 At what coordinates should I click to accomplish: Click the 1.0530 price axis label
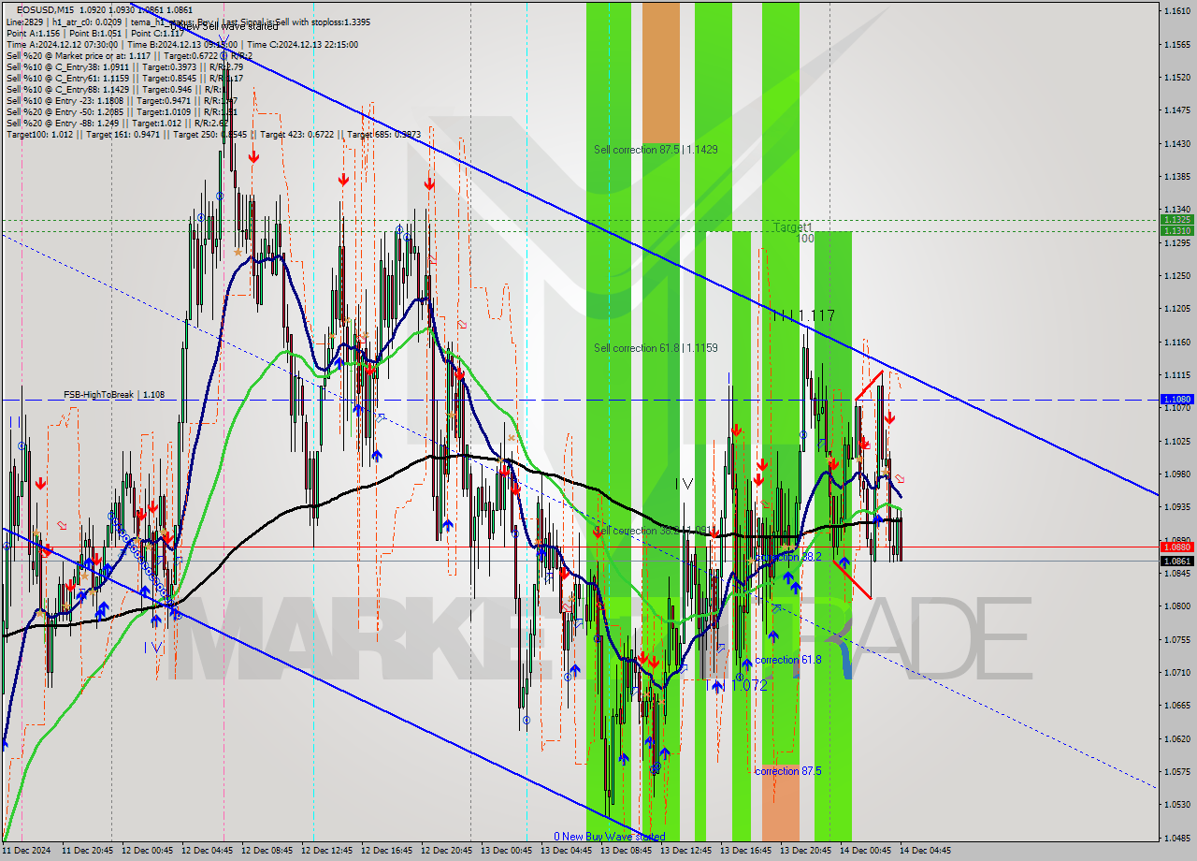[x=1176, y=804]
